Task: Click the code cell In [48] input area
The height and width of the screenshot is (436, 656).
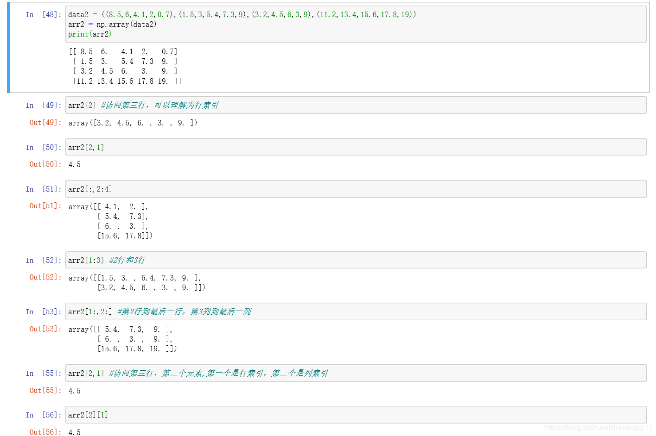Action: (x=356, y=24)
